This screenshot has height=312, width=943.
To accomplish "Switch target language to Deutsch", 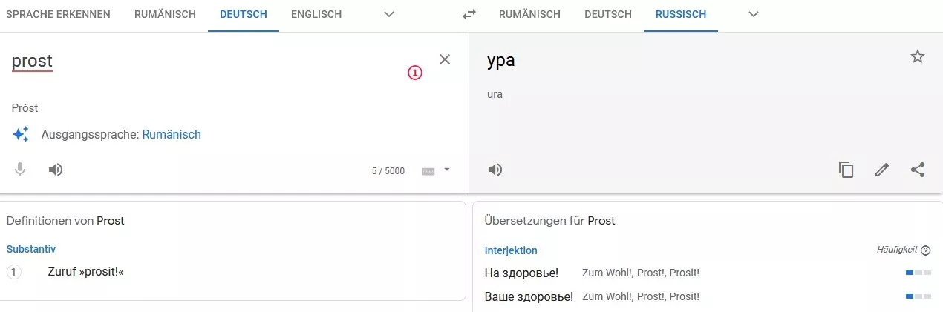I will [x=608, y=15].
